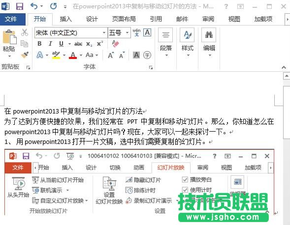Switch to Word's Design (设计) tab
The image size is (290, 225).
click(x=92, y=19)
